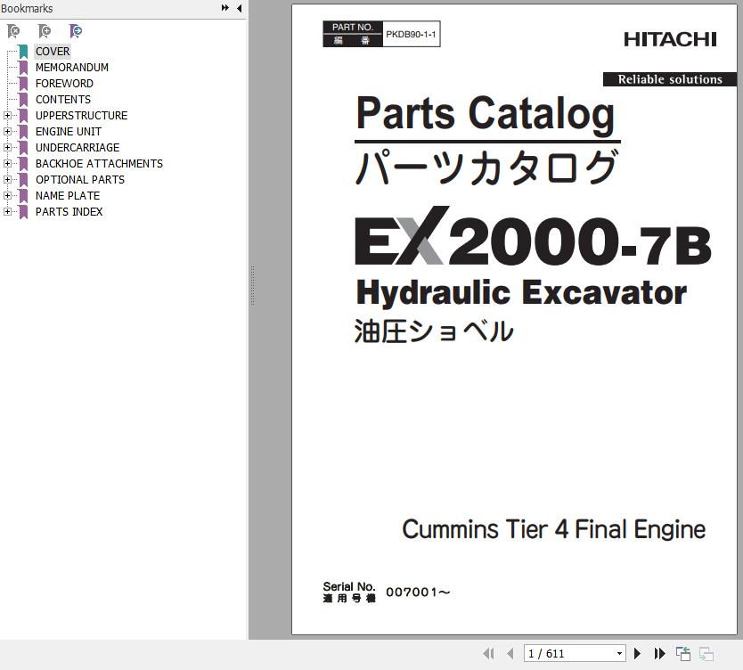Click the first page arrow
Image resolution: width=743 pixels, height=670 pixels.
click(x=488, y=653)
